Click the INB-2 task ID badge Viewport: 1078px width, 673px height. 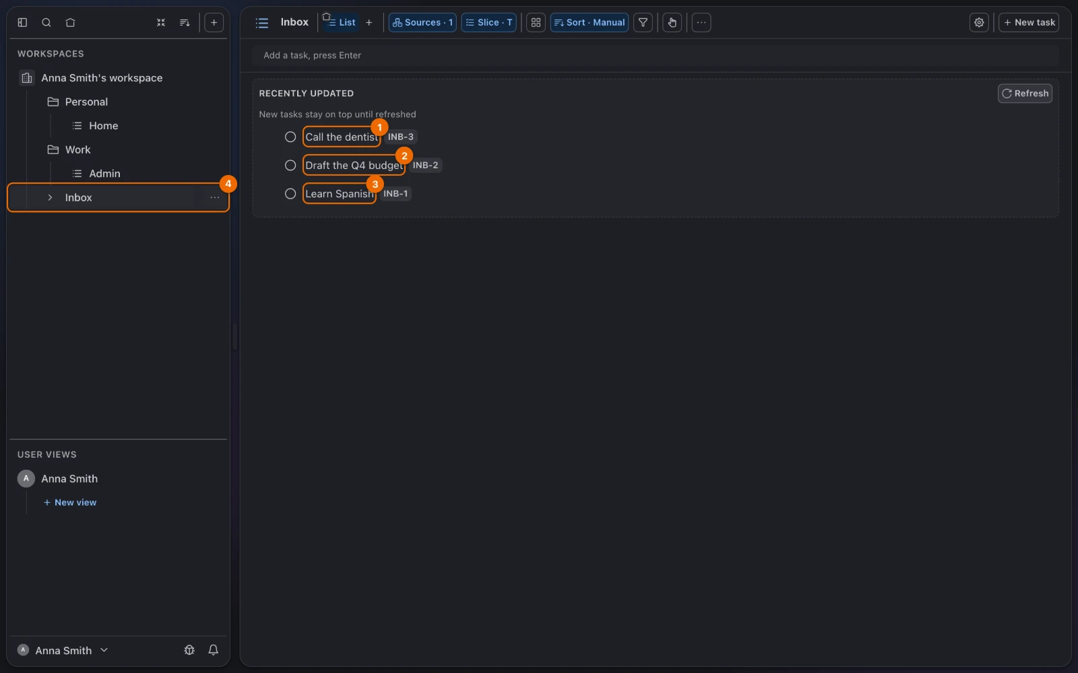(x=425, y=165)
